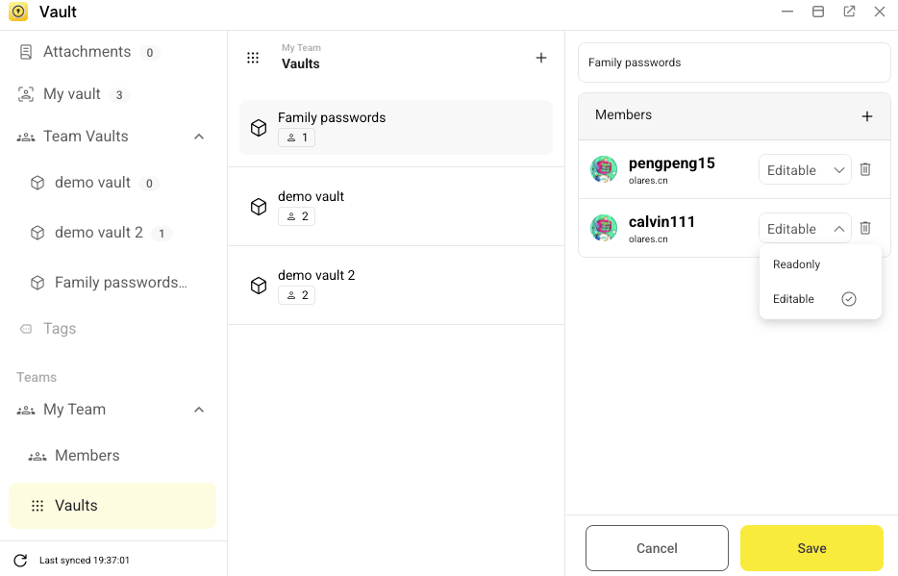
Task: Add a new member with plus icon
Action: click(x=866, y=116)
